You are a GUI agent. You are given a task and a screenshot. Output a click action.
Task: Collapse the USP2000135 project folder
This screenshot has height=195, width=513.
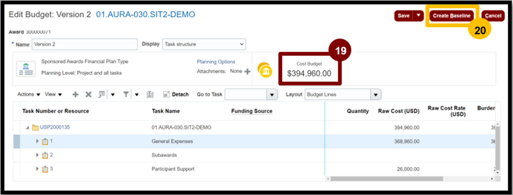coord(27,127)
